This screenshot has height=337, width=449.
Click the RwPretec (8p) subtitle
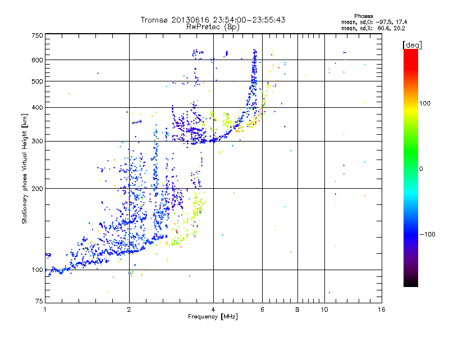coord(213,27)
